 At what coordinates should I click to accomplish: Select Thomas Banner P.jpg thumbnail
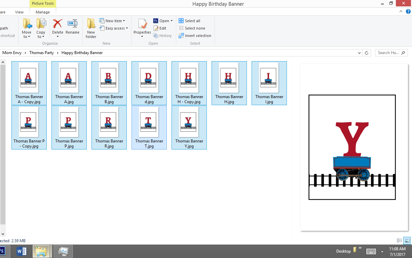69,127
